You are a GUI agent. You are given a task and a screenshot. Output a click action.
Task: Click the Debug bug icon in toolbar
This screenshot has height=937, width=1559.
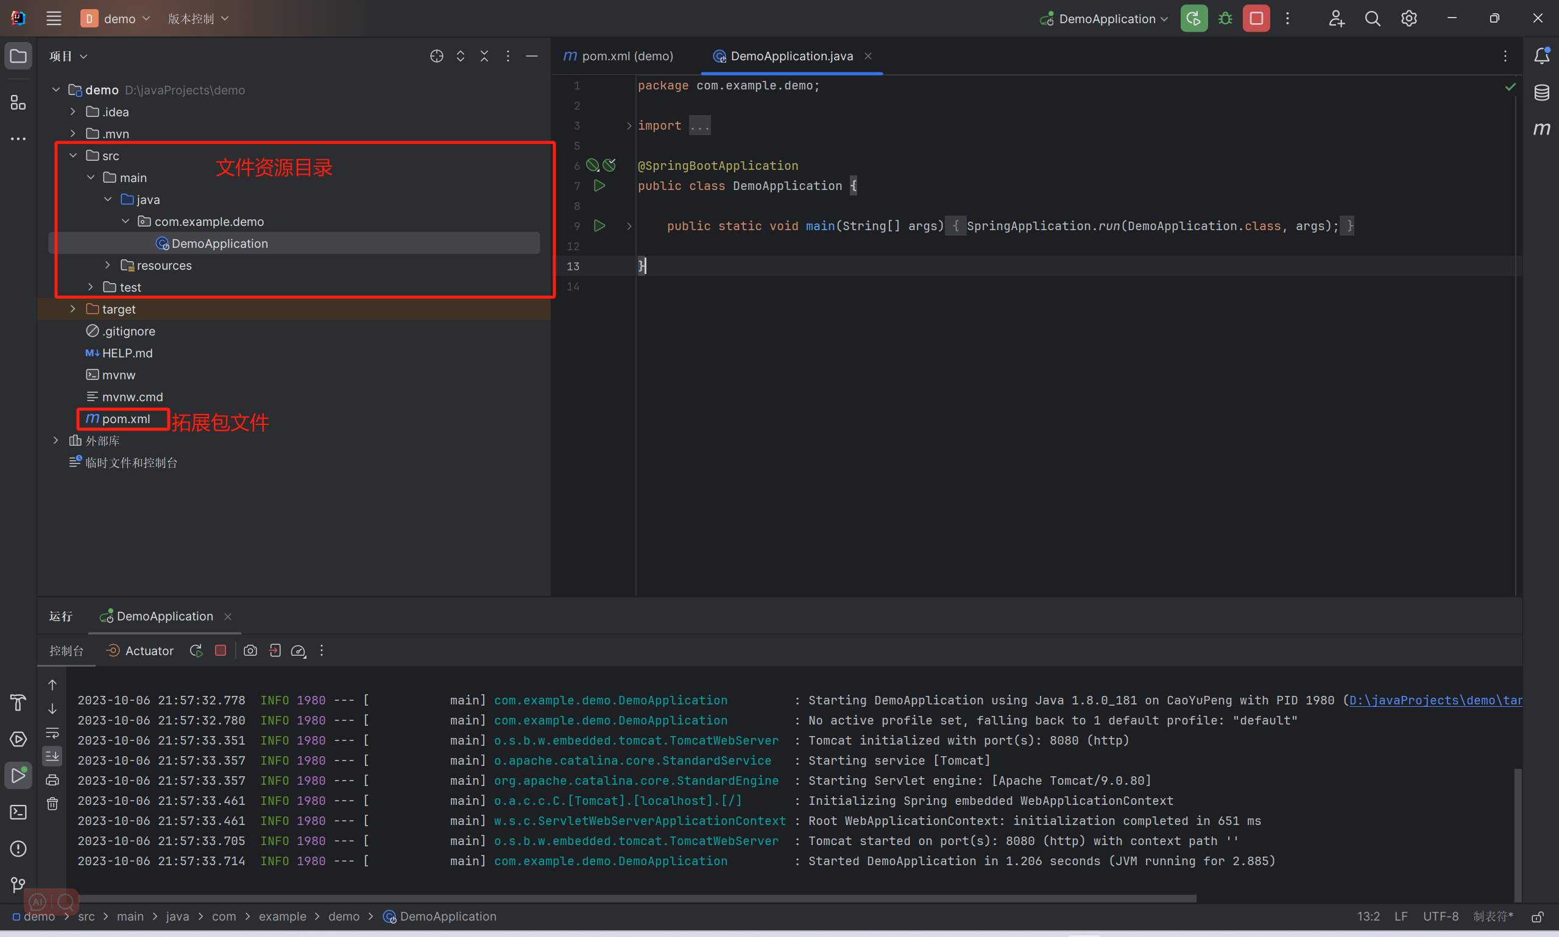1225,19
